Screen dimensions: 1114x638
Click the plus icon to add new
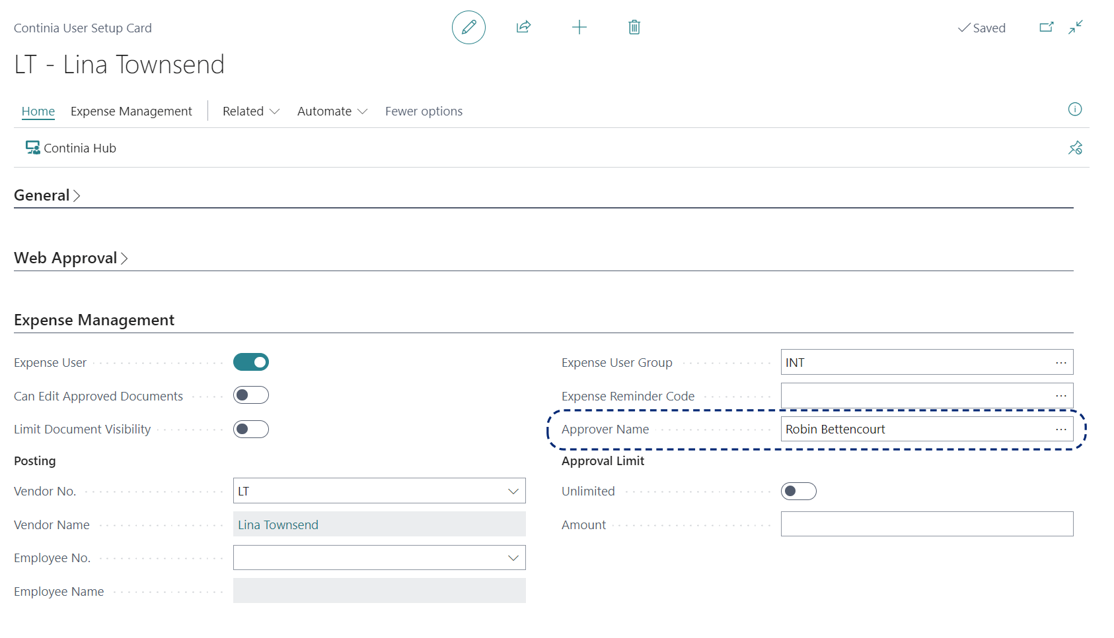tap(579, 27)
